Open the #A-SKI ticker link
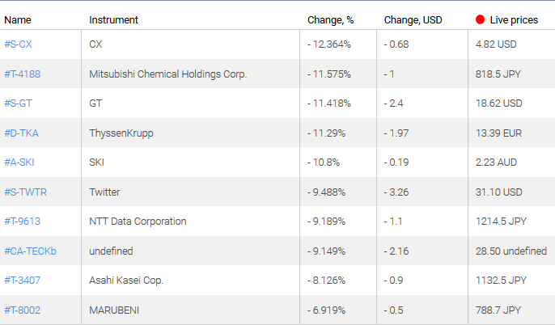Viewport: 555px width, 325px height. pos(19,162)
